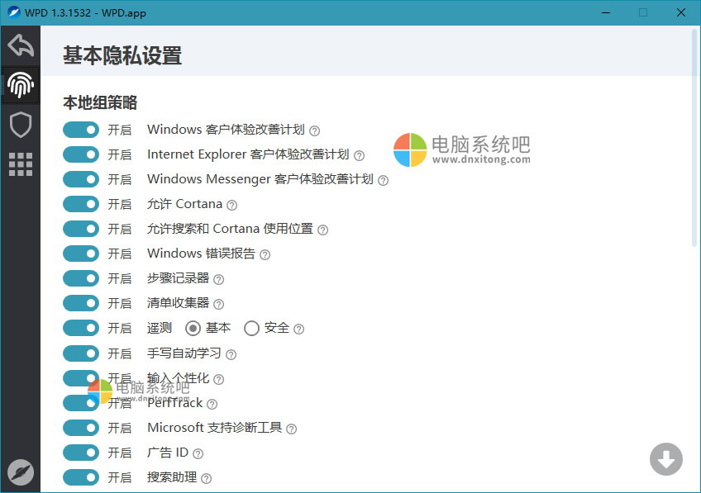This screenshot has height=493, width=701.
Task: Turn off the 允许 Cortana switch
Action: (81, 204)
